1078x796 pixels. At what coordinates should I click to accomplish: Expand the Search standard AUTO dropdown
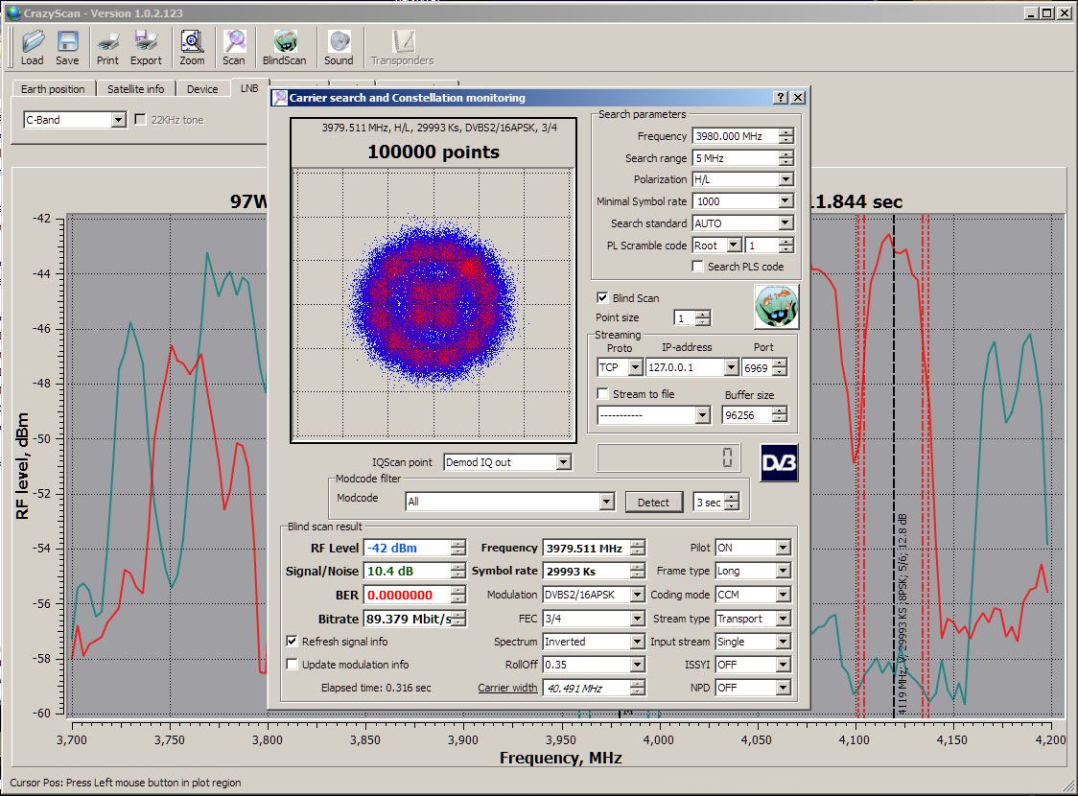[x=785, y=223]
